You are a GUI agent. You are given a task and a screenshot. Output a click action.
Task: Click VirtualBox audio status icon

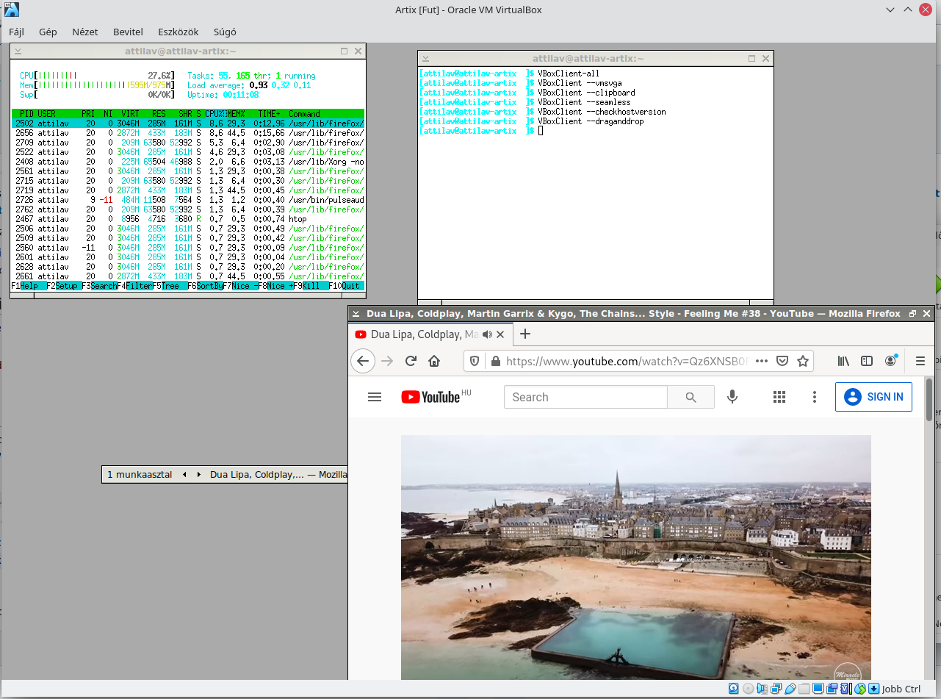tap(762, 689)
